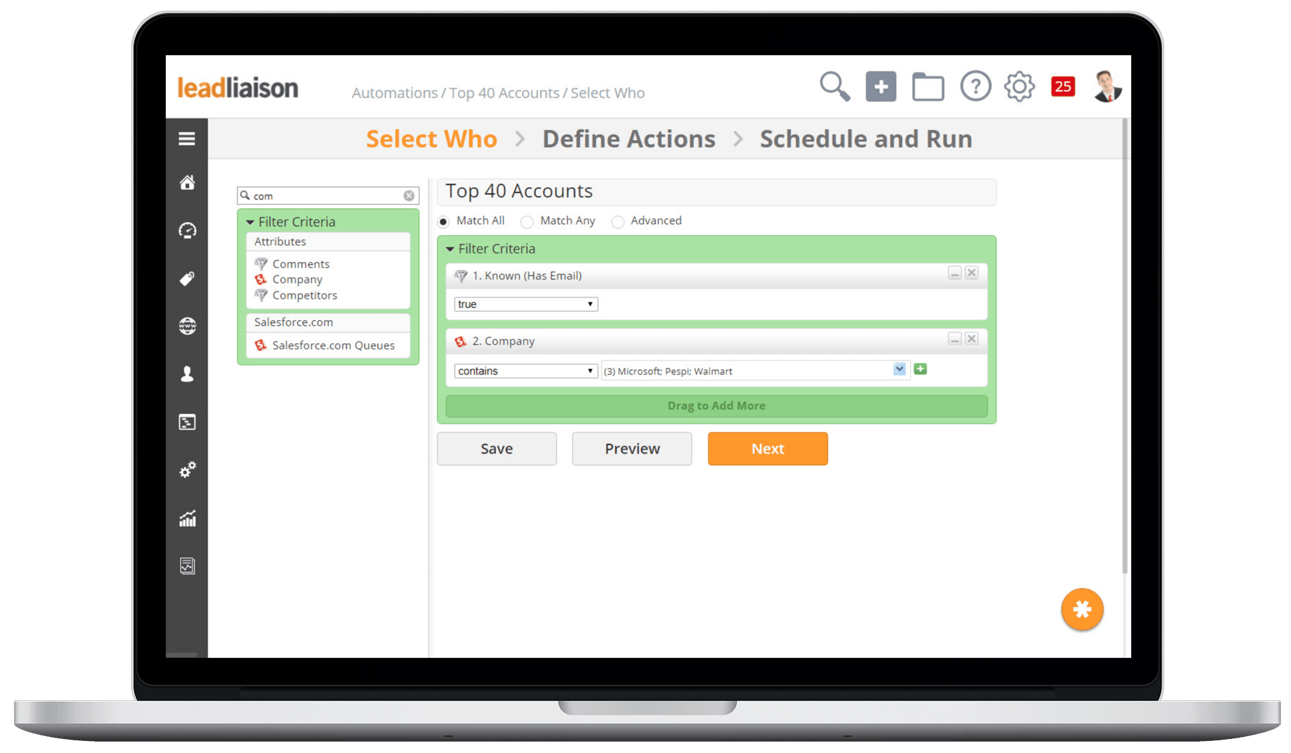
Task: Open the bar chart analytics sidebar icon
Action: pos(187,518)
